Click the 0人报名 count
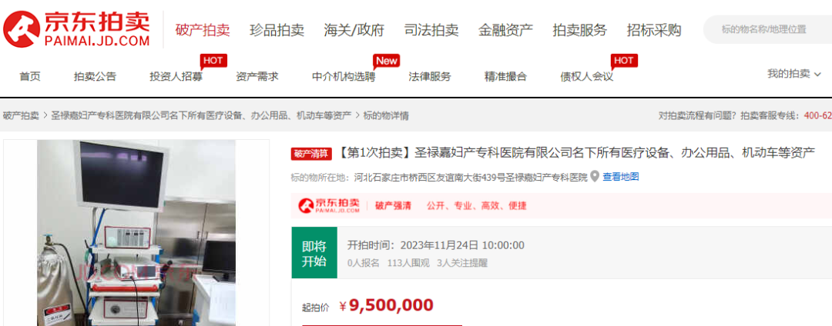The height and width of the screenshot is (326, 832). pyautogui.click(x=364, y=262)
